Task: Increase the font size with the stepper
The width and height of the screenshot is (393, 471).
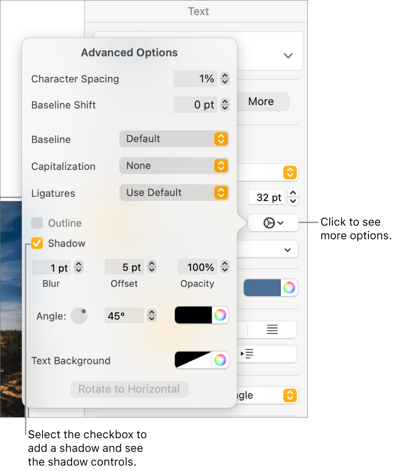Action: click(x=293, y=194)
